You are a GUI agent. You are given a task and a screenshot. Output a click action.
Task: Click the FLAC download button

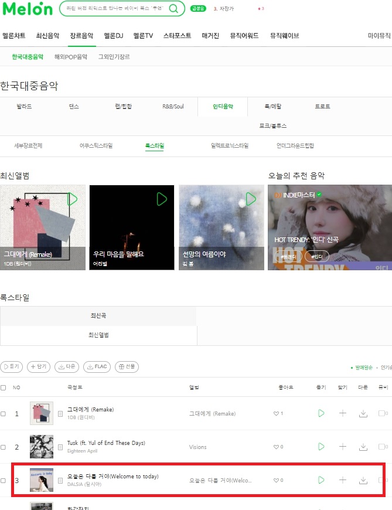pyautogui.click(x=97, y=366)
